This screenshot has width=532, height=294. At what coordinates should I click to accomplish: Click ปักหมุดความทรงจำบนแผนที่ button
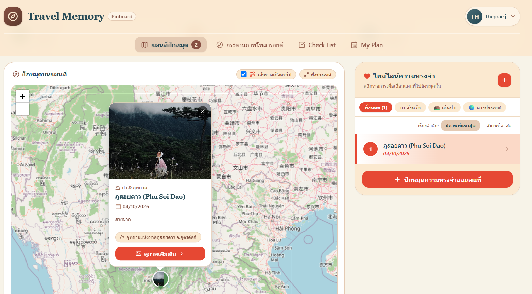437,179
